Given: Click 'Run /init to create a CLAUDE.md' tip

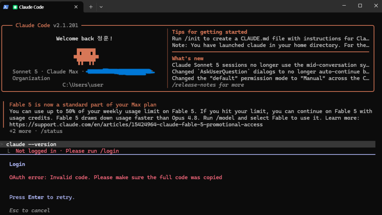Looking at the screenshot, I should (271, 38).
